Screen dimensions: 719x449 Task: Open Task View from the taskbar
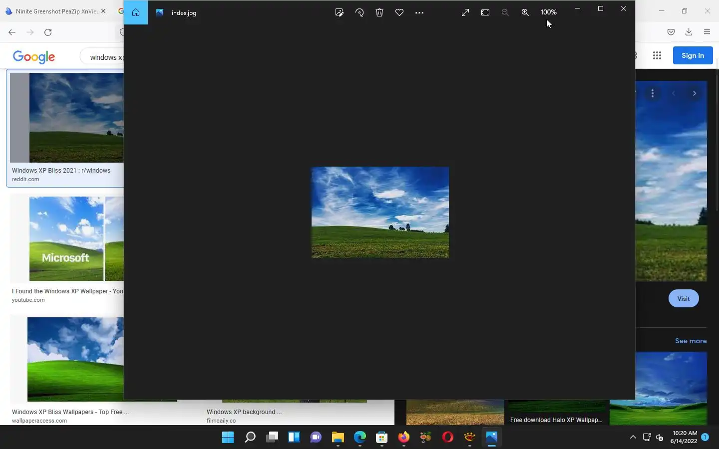pyautogui.click(x=272, y=438)
